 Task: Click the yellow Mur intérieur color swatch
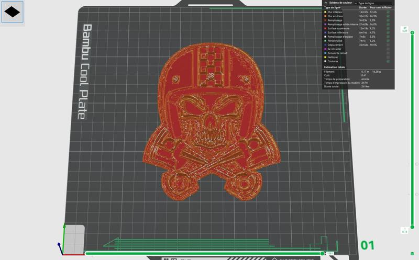(x=325, y=12)
